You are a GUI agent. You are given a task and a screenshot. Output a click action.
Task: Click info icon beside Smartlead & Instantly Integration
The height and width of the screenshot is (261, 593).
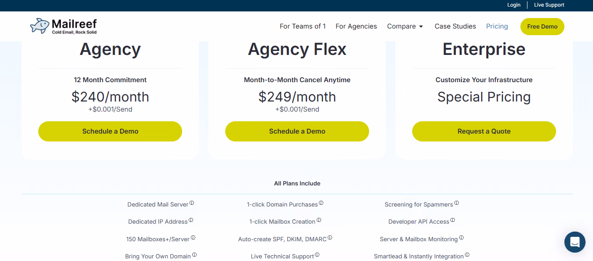pyautogui.click(x=467, y=255)
